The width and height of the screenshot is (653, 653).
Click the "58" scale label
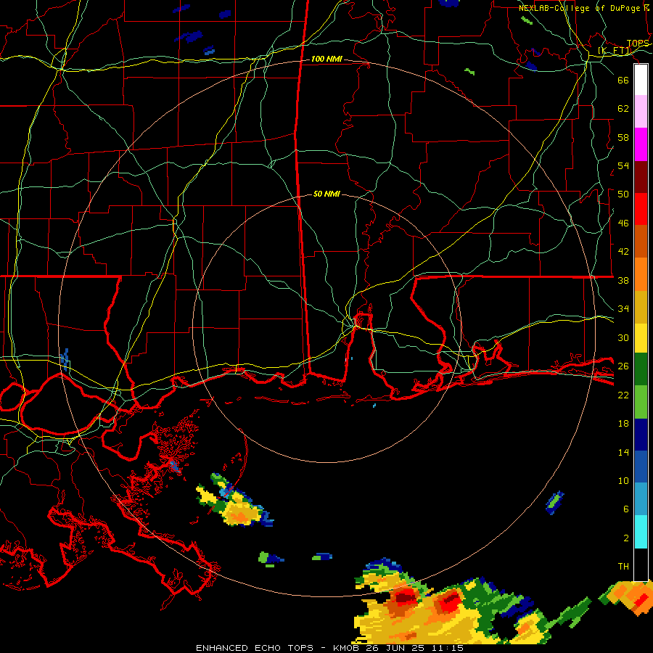[x=623, y=137]
